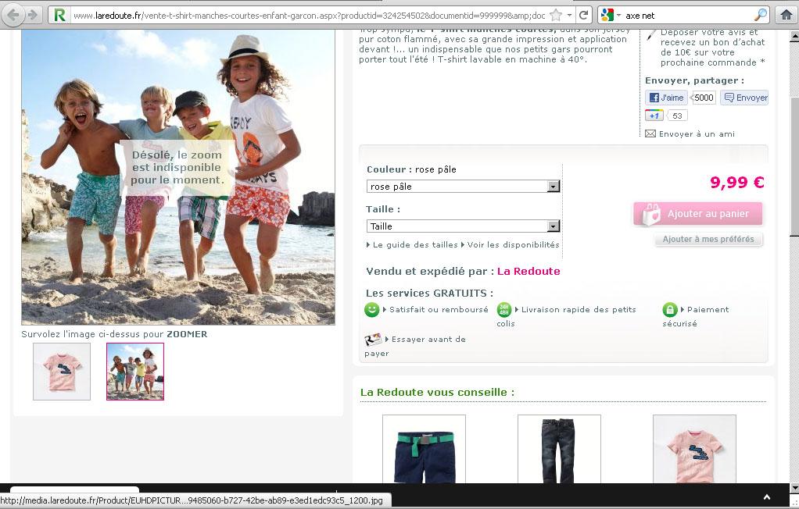Screen dimensions: 799x509
Task: Click the Essayer avant de payer card icon
Action: pyautogui.click(x=372, y=340)
